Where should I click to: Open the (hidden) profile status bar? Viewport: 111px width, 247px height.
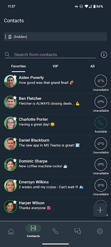click(55, 37)
